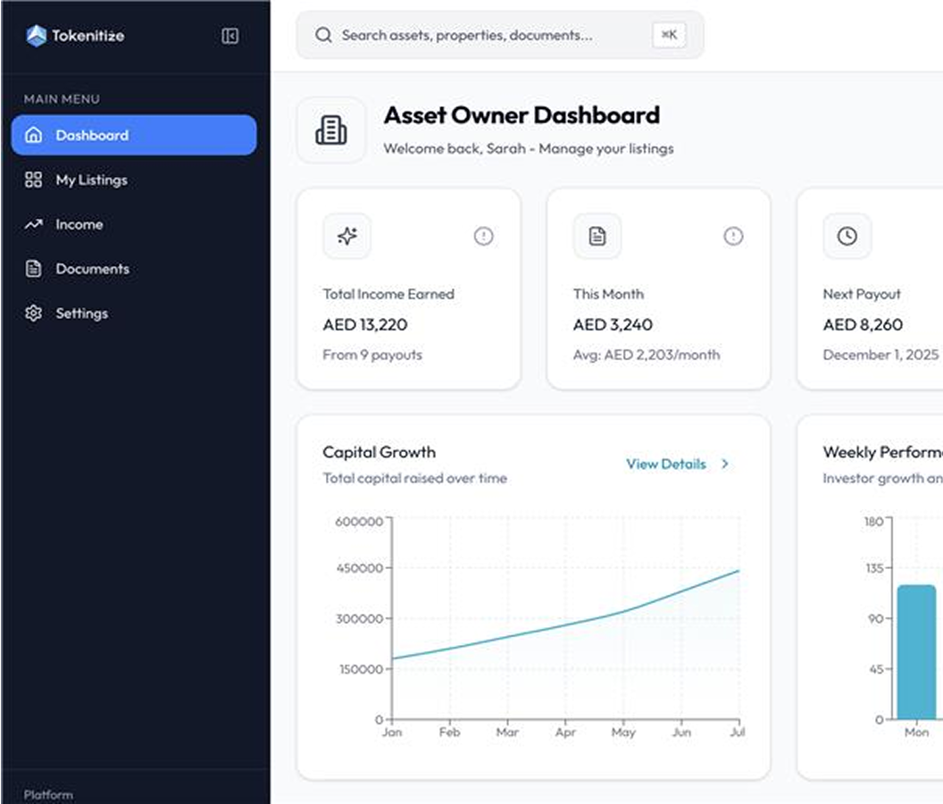Click the search magnifier icon
This screenshot has height=804, width=943.
point(323,35)
